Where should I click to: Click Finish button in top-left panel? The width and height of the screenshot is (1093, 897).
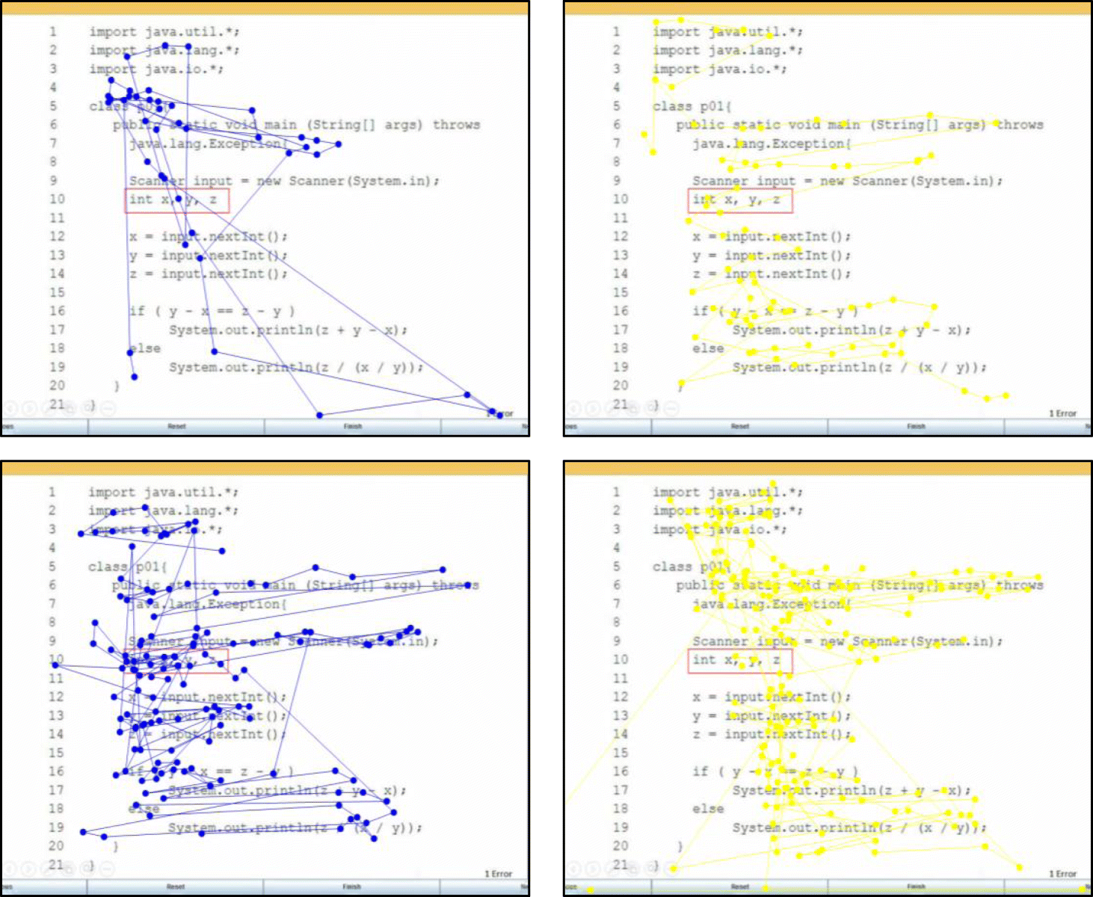pos(353,426)
